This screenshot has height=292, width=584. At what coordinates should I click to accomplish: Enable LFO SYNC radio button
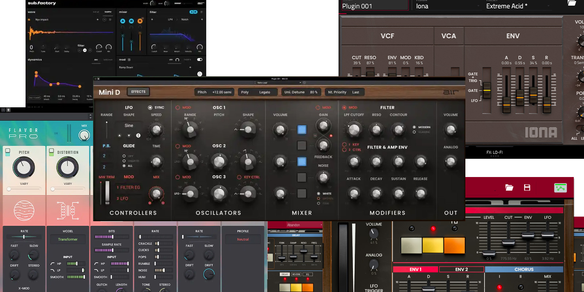coord(150,108)
